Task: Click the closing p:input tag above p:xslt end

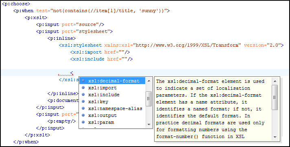Action: 50,128
